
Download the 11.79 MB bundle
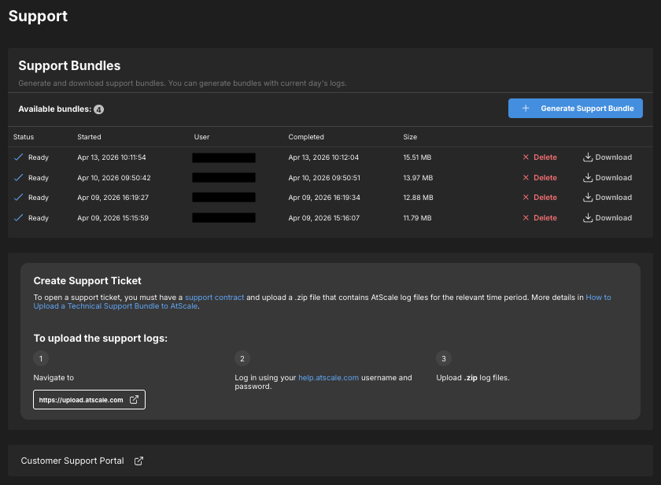[607, 218]
